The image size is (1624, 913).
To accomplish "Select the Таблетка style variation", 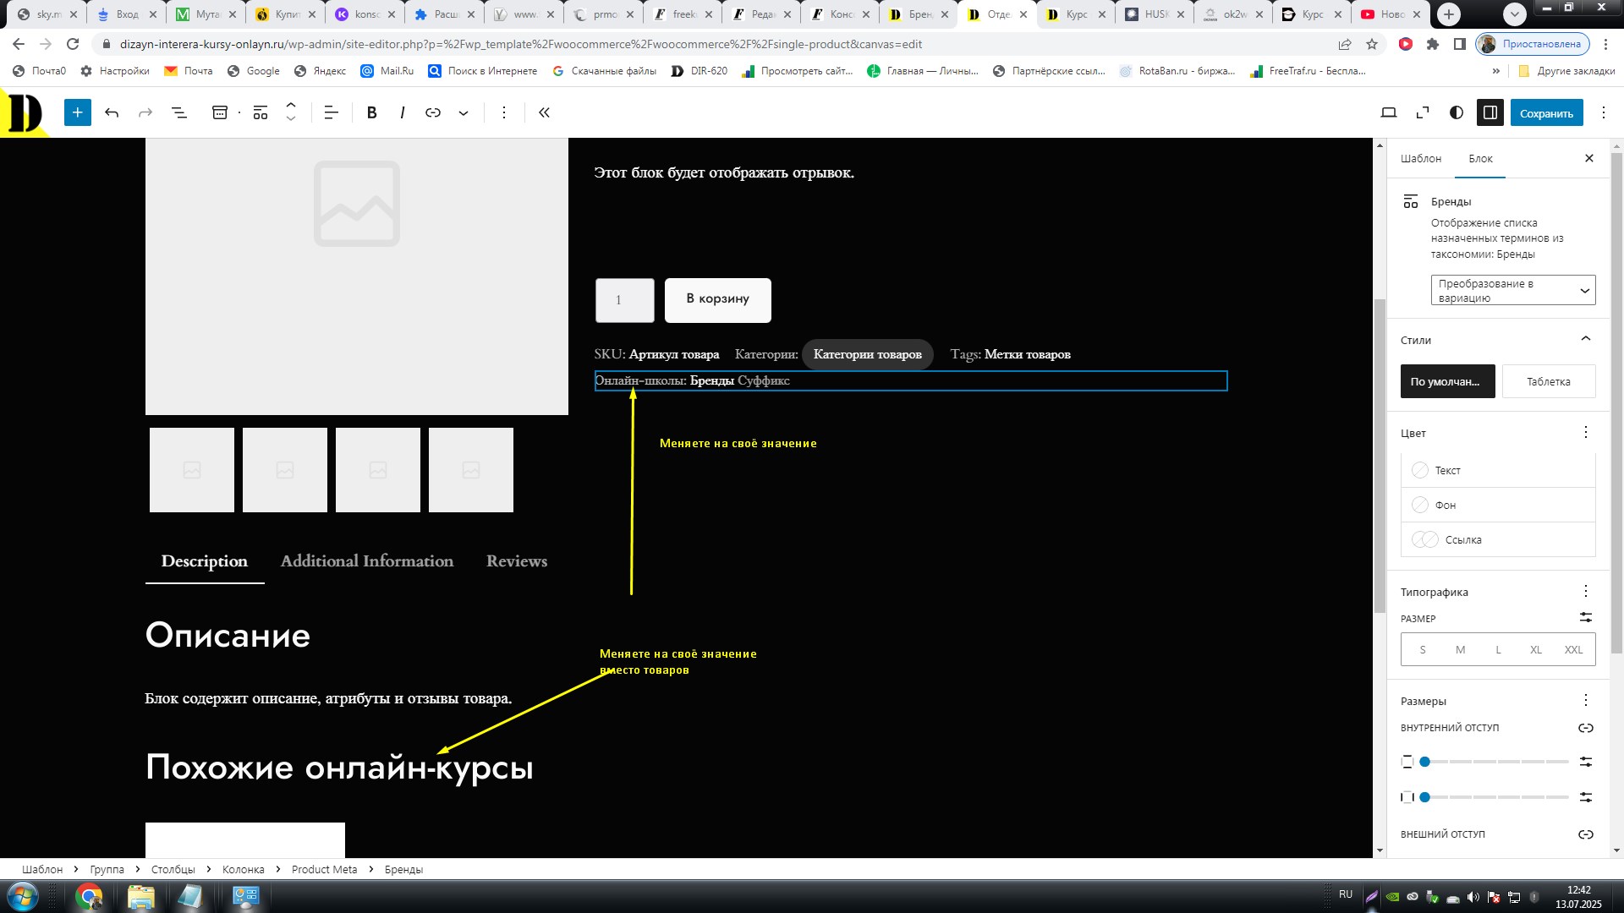I will 1548,381.
